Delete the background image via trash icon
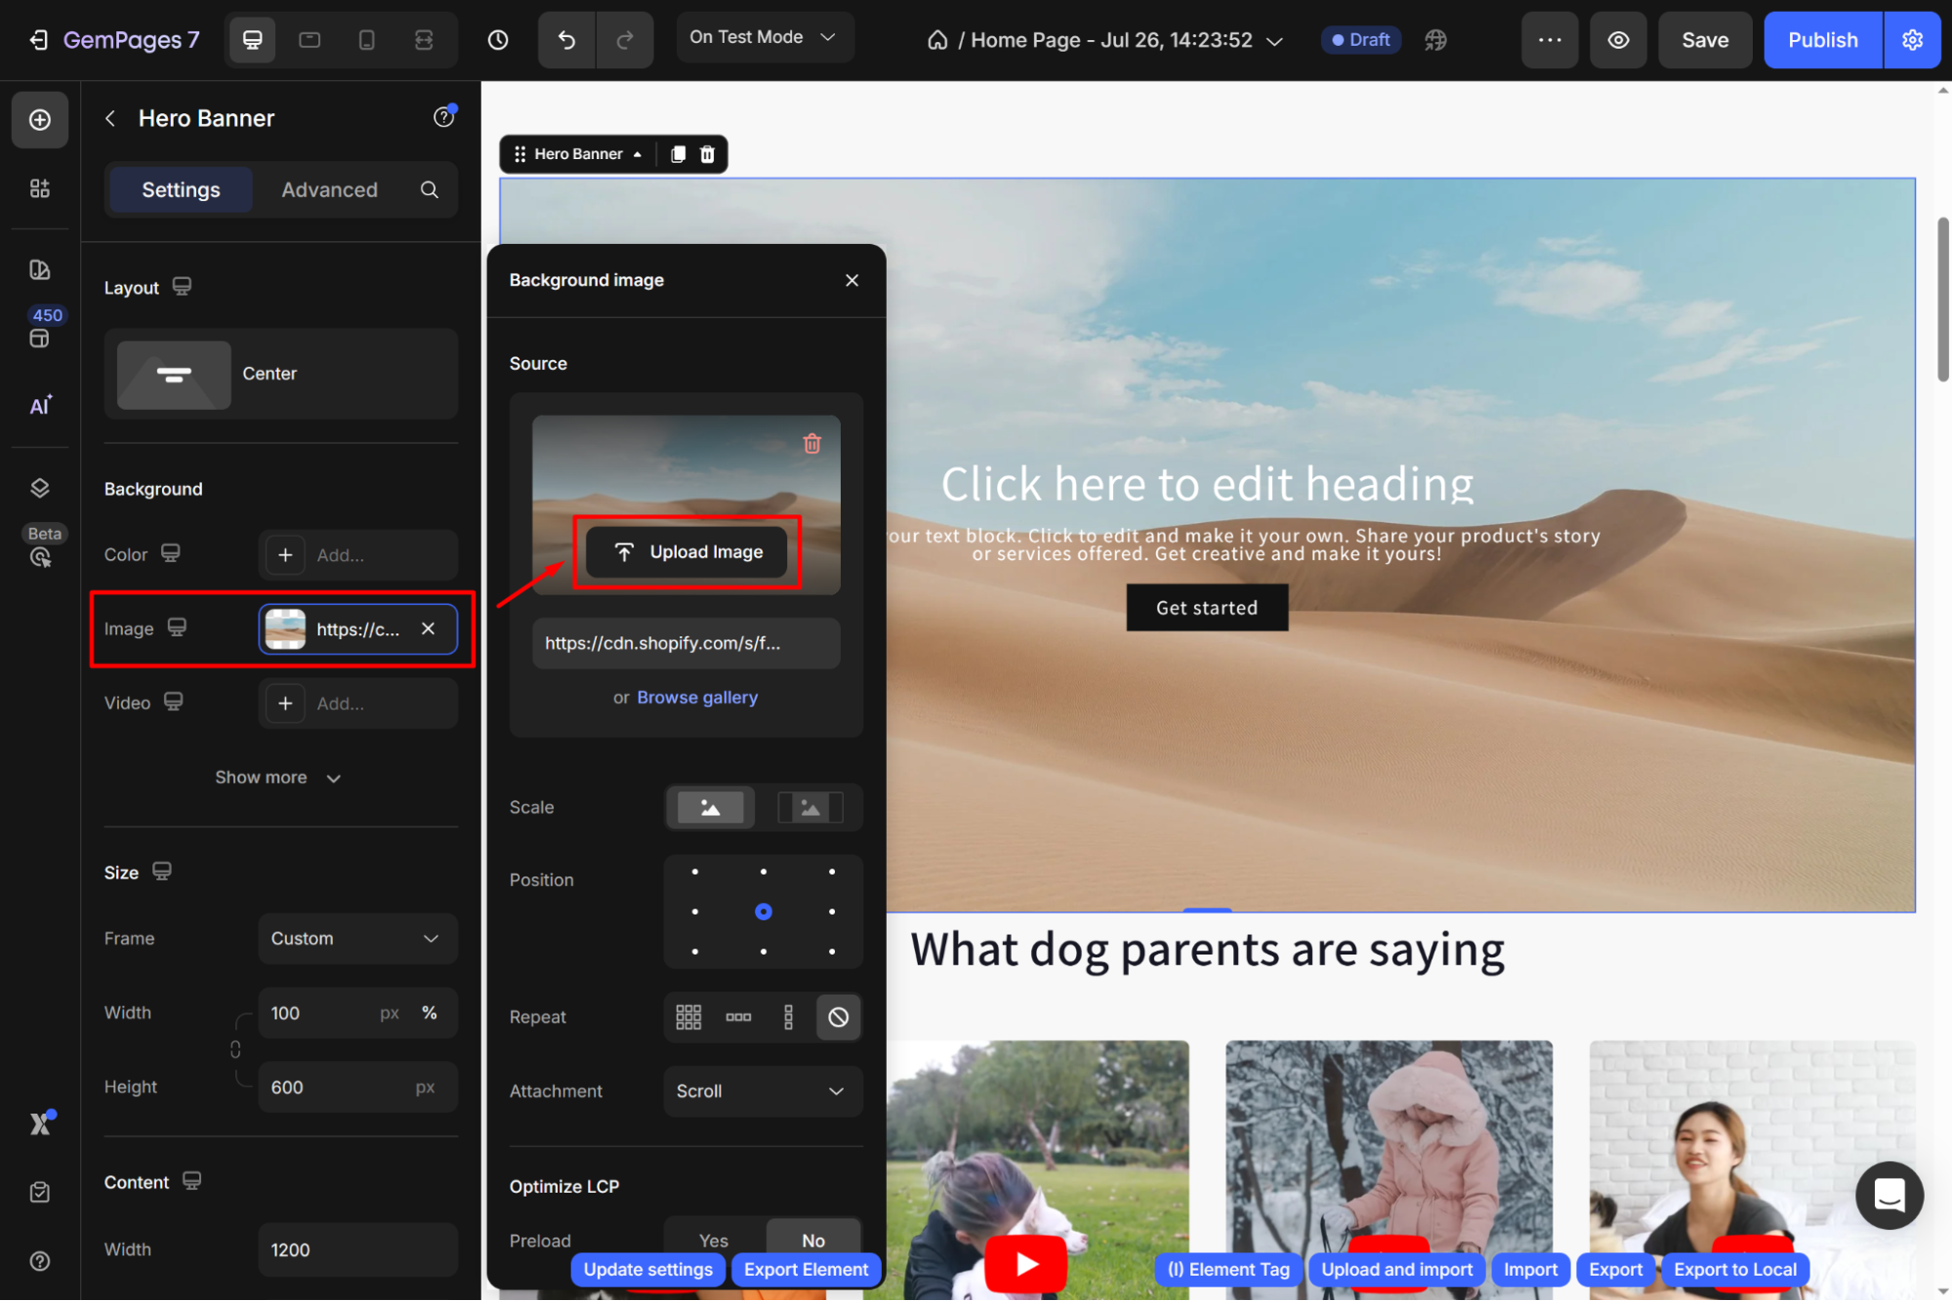1952x1301 pixels. point(811,444)
